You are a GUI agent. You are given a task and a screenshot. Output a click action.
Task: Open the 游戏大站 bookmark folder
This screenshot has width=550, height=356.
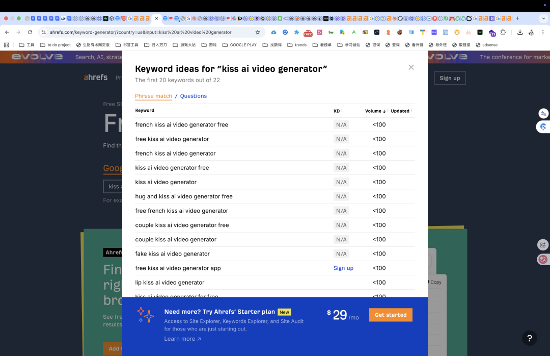pos(184,45)
